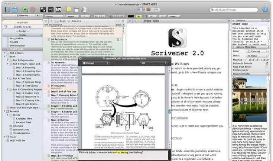Open Concept dropdown in QuickReference panel
The width and height of the screenshot is (273, 161).
tap(96, 63)
